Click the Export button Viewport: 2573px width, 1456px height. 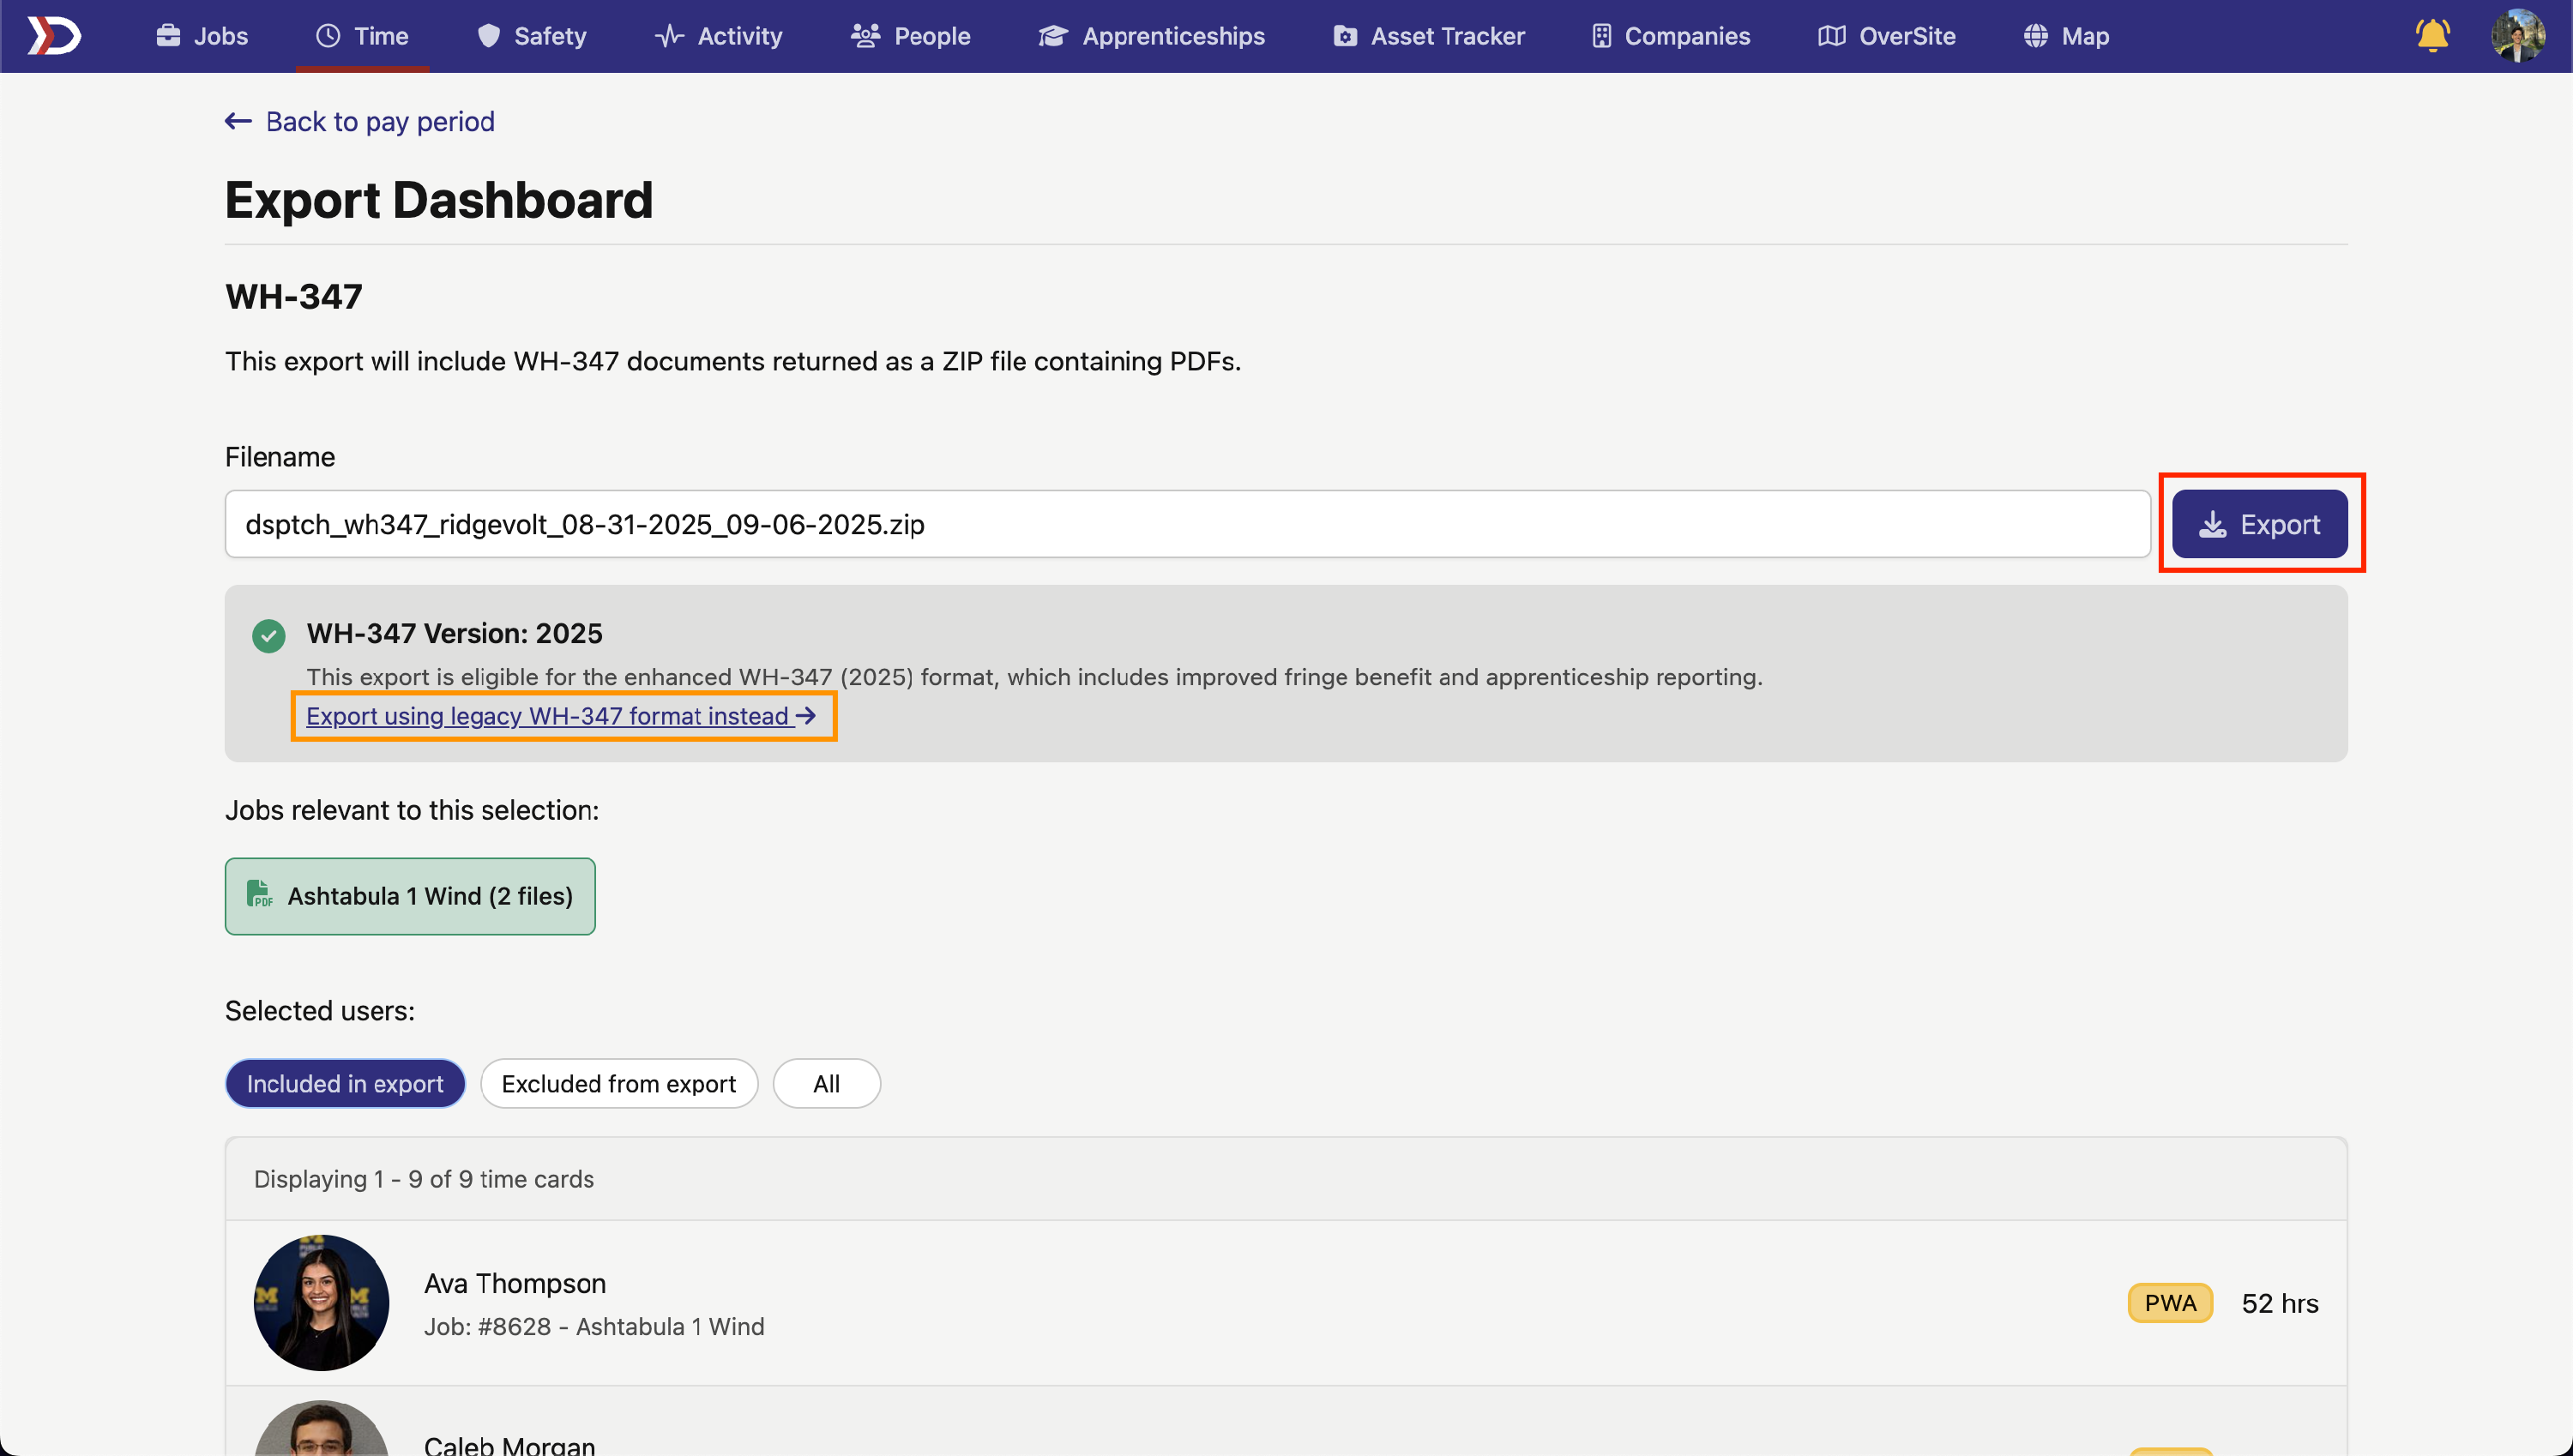[2259, 524]
